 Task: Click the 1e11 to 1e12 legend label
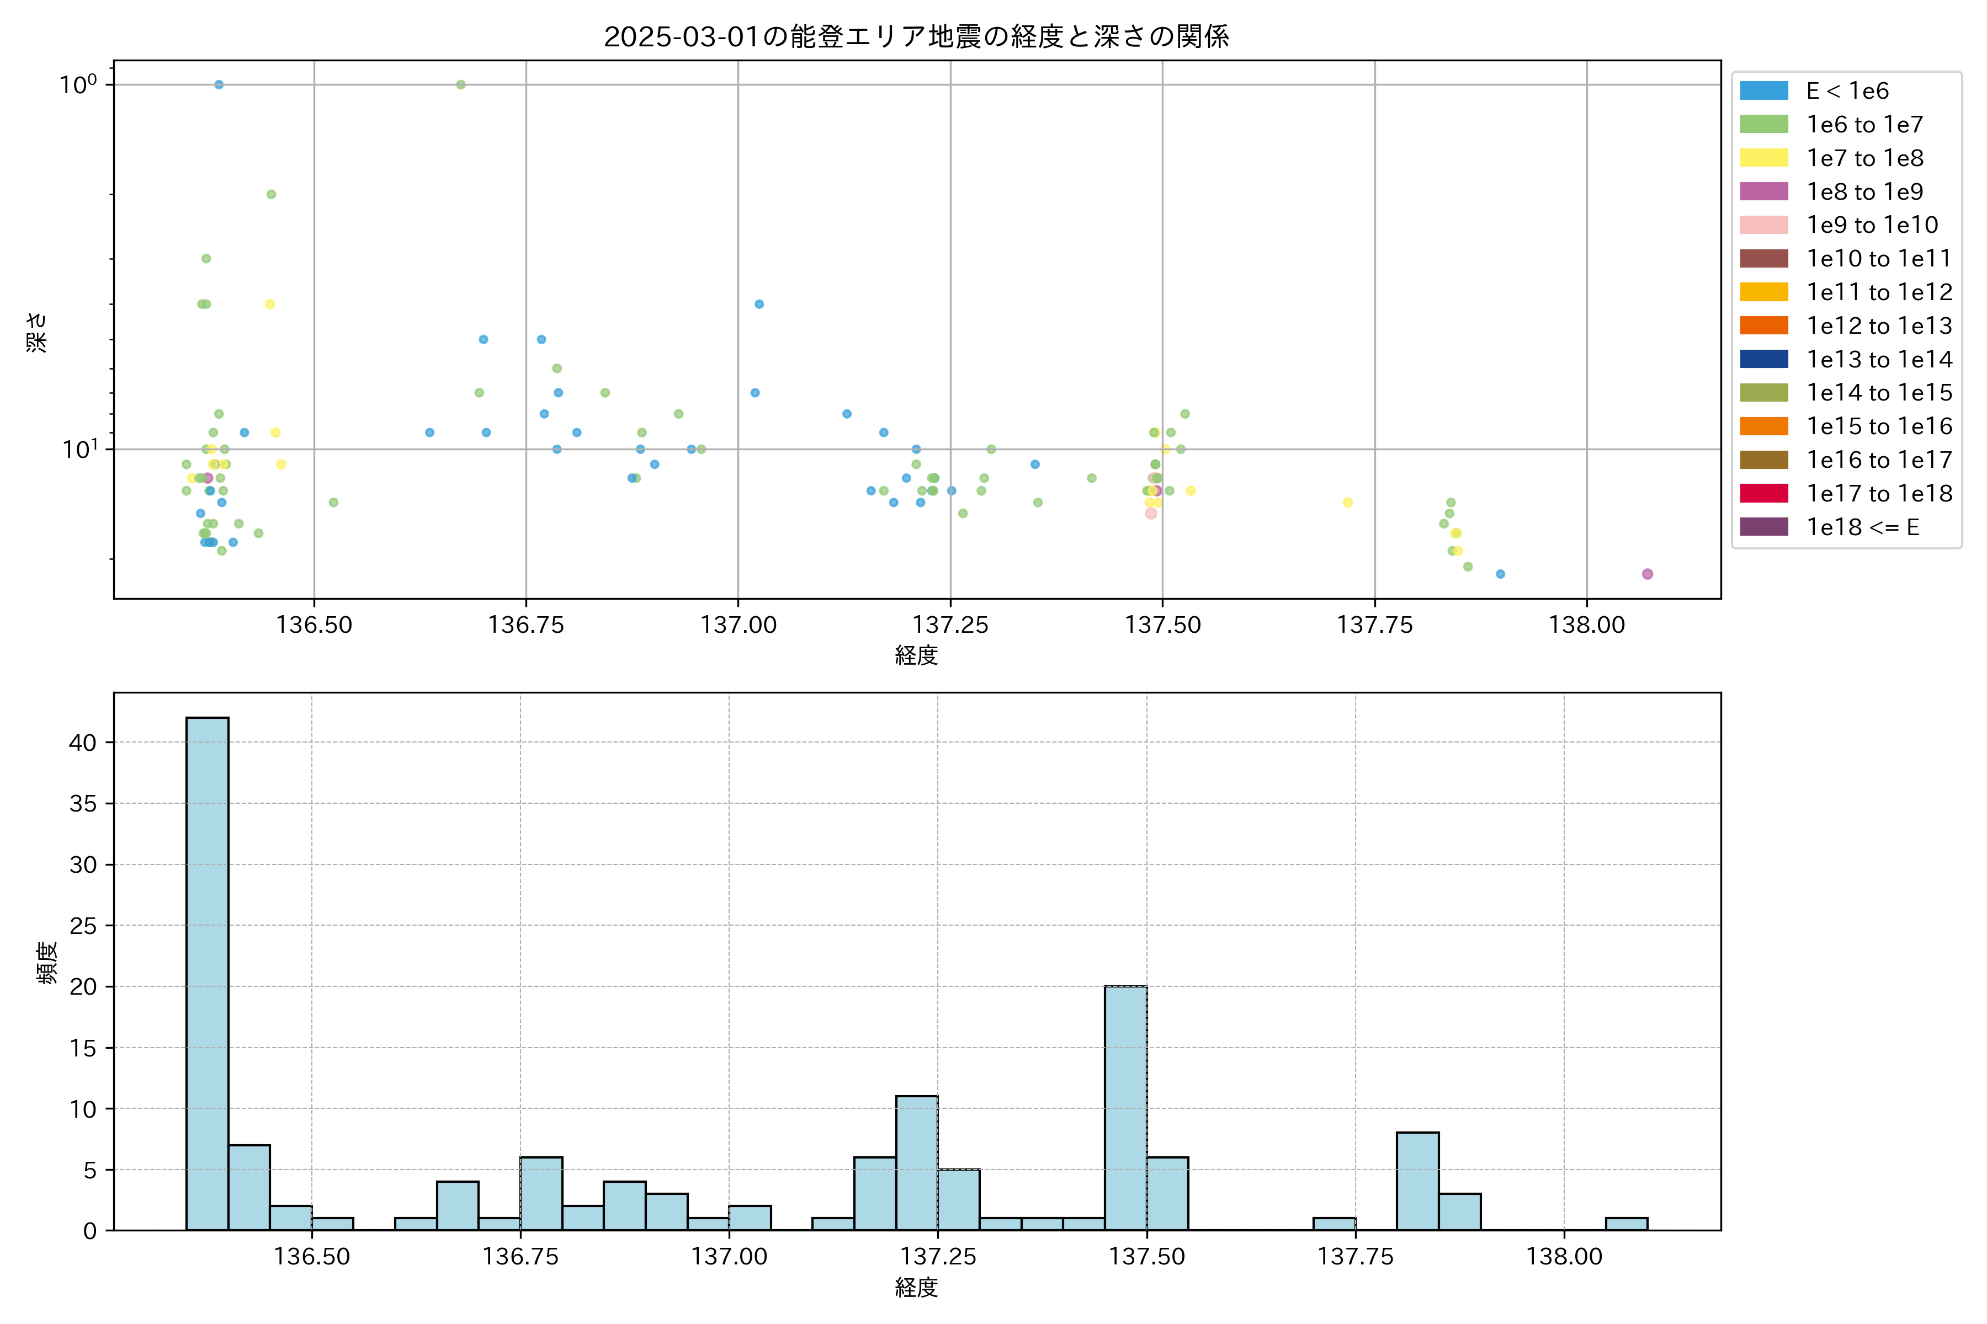click(x=1879, y=293)
